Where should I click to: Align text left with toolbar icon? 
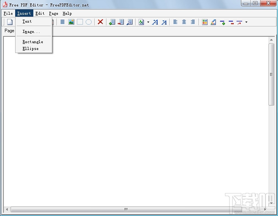tap(175, 22)
